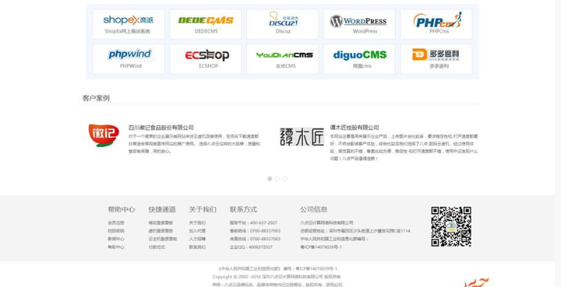The width and height of the screenshot is (561, 287).
Task: Click the QR code in the footer
Action: pos(451,227)
